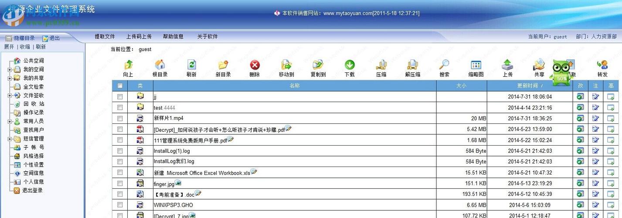This screenshot has width=622, height=218.
Task: Open the 【考前准备】.doc file name
Action: [174, 194]
